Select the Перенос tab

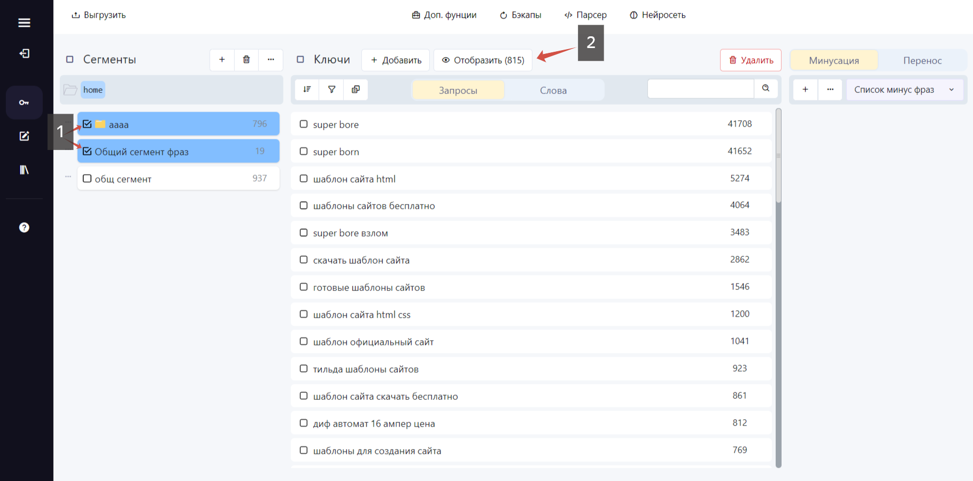922,60
